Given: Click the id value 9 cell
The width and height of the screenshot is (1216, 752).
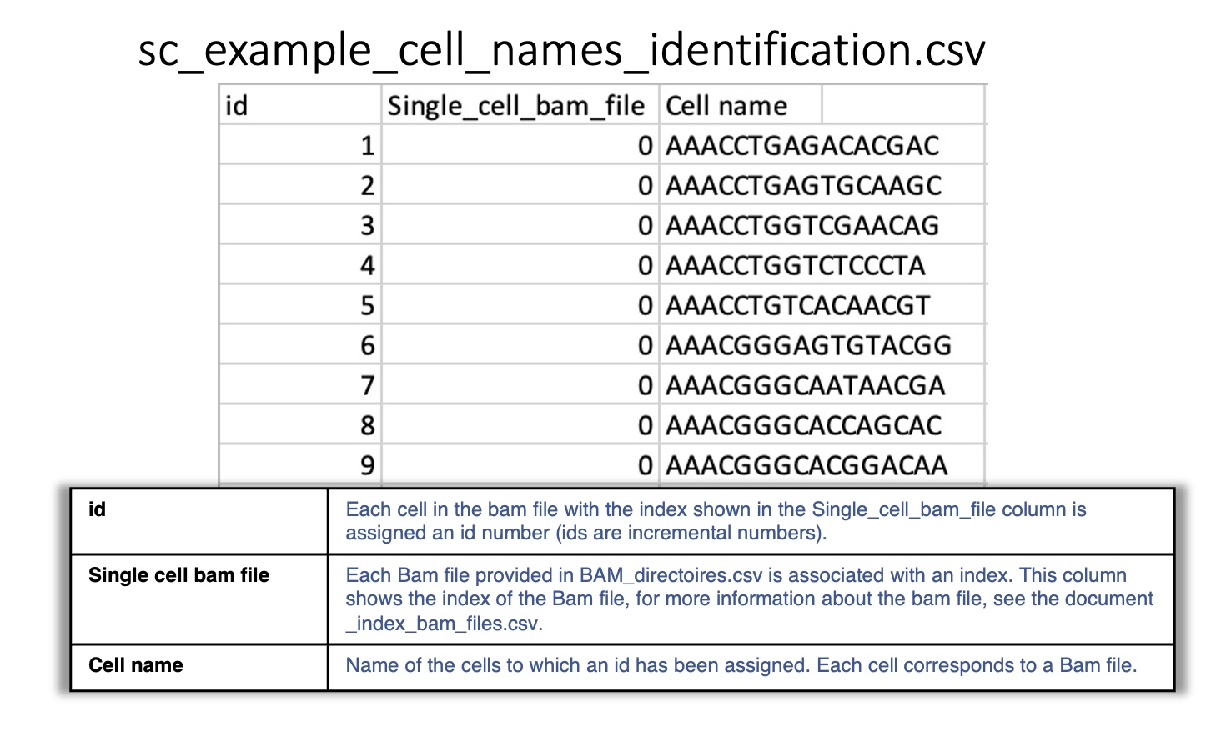Looking at the screenshot, I should click(x=300, y=464).
